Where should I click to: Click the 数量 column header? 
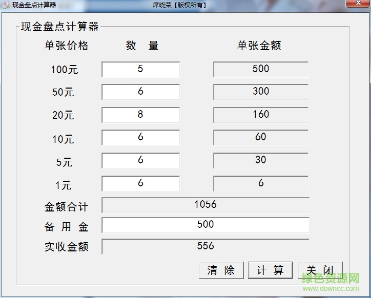(142, 46)
